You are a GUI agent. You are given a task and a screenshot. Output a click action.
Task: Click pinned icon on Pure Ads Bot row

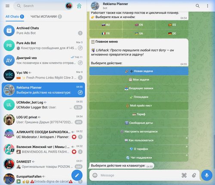[x=80, y=48]
